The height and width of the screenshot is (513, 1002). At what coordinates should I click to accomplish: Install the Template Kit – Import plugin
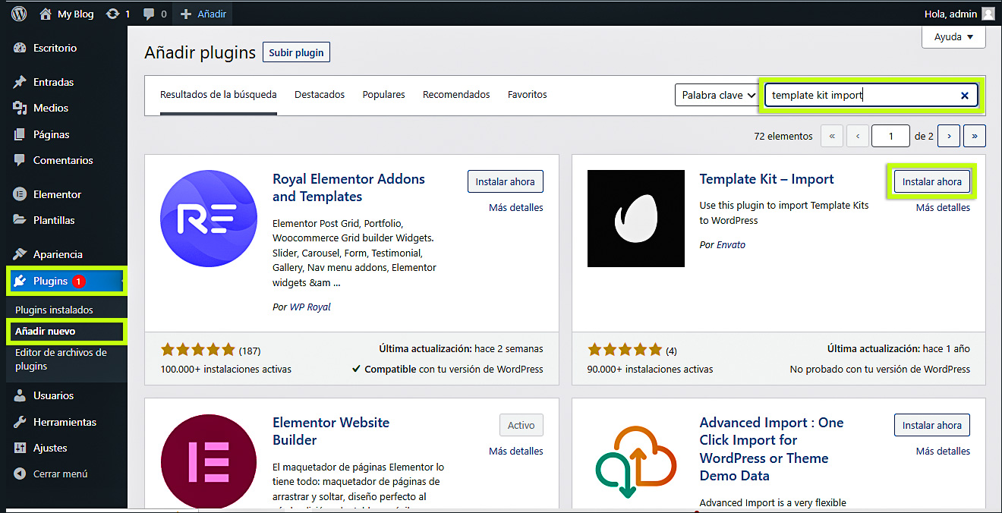coord(931,182)
